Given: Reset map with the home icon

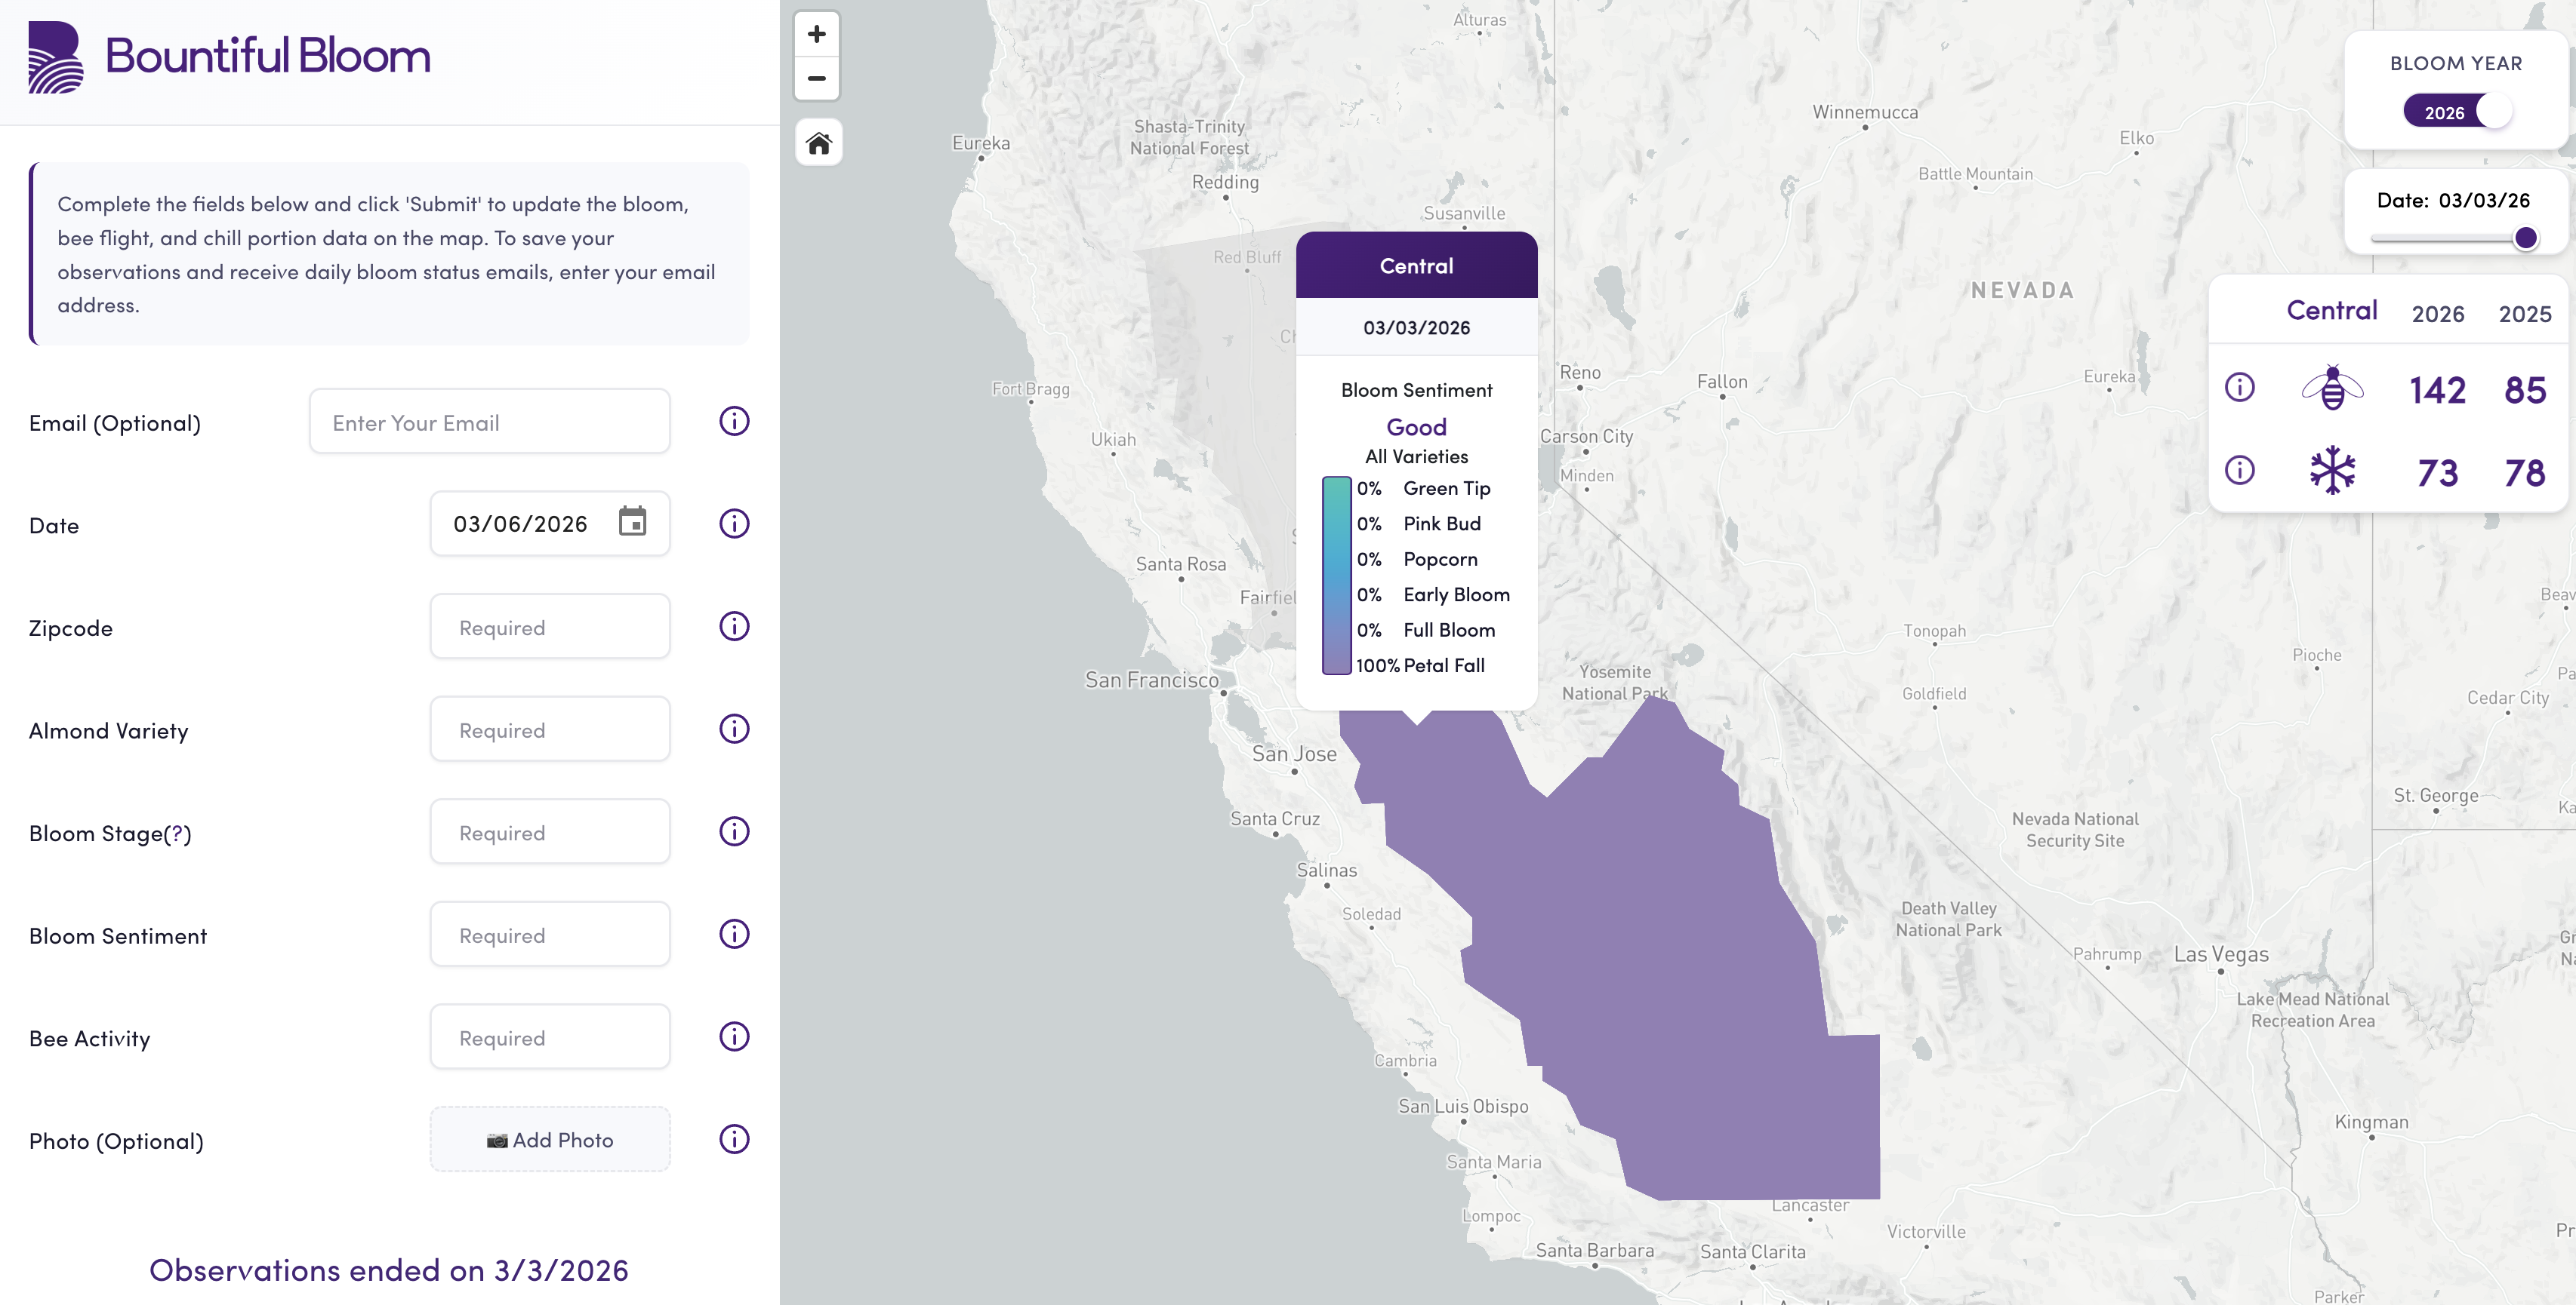Looking at the screenshot, I should pyautogui.click(x=818, y=143).
